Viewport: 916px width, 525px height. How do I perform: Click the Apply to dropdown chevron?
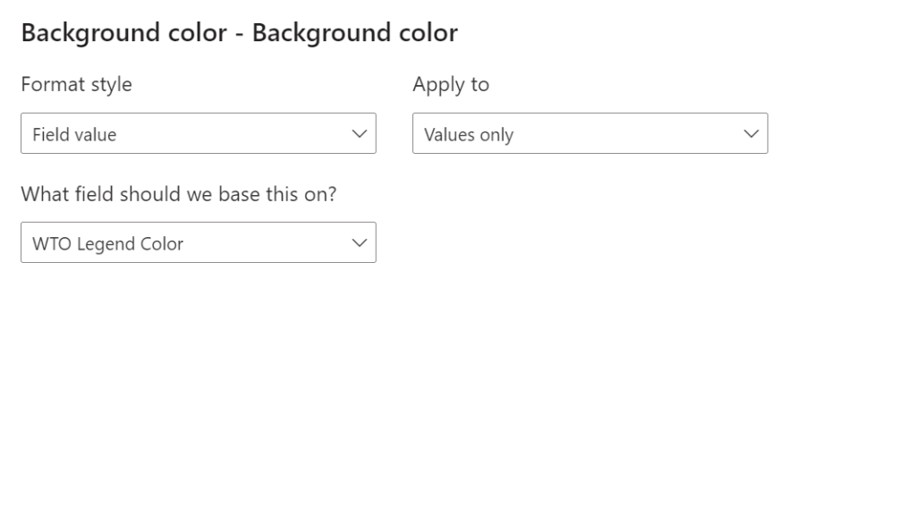click(751, 132)
